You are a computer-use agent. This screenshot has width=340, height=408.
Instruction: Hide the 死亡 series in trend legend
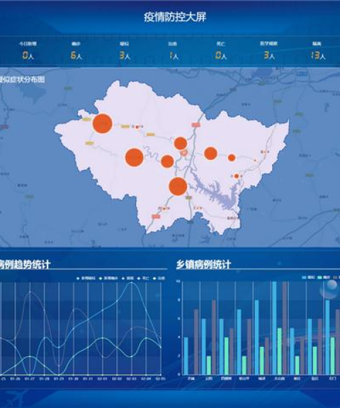click(x=143, y=278)
